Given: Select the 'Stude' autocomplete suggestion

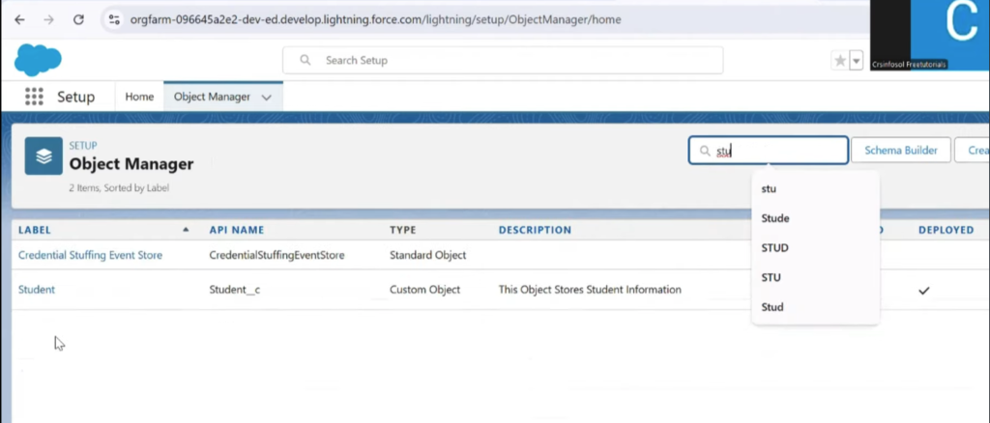Looking at the screenshot, I should pos(775,218).
